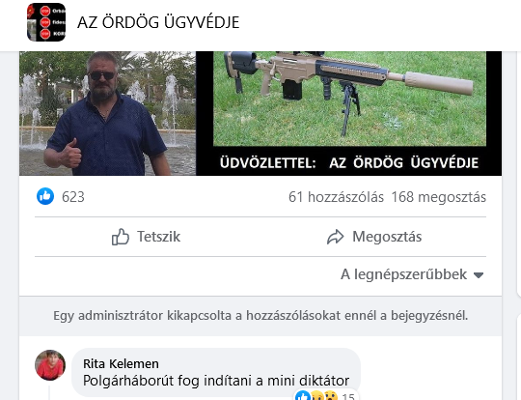The image size is (521, 400).
Task: Click the reaction count 15 on the comment
Action: point(348,396)
